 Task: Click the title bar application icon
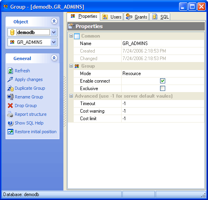pos(6,7)
